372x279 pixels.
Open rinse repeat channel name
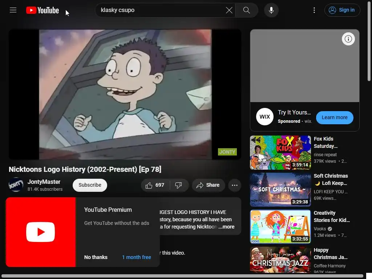pos(325,155)
